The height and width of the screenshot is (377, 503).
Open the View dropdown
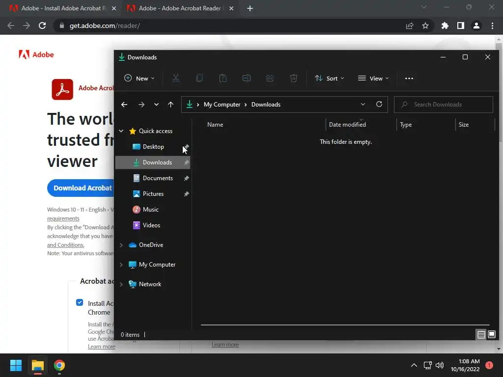click(373, 78)
